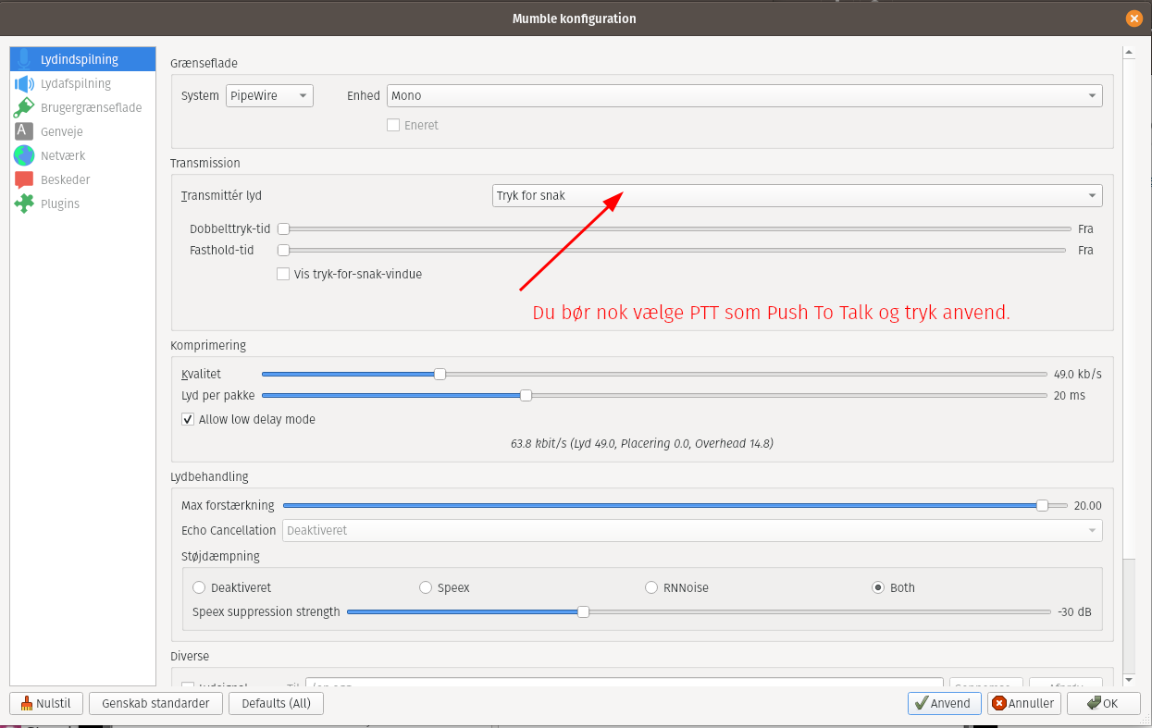Click the Lyd per pakke slider handle
This screenshot has height=728, width=1152.
tap(526, 395)
